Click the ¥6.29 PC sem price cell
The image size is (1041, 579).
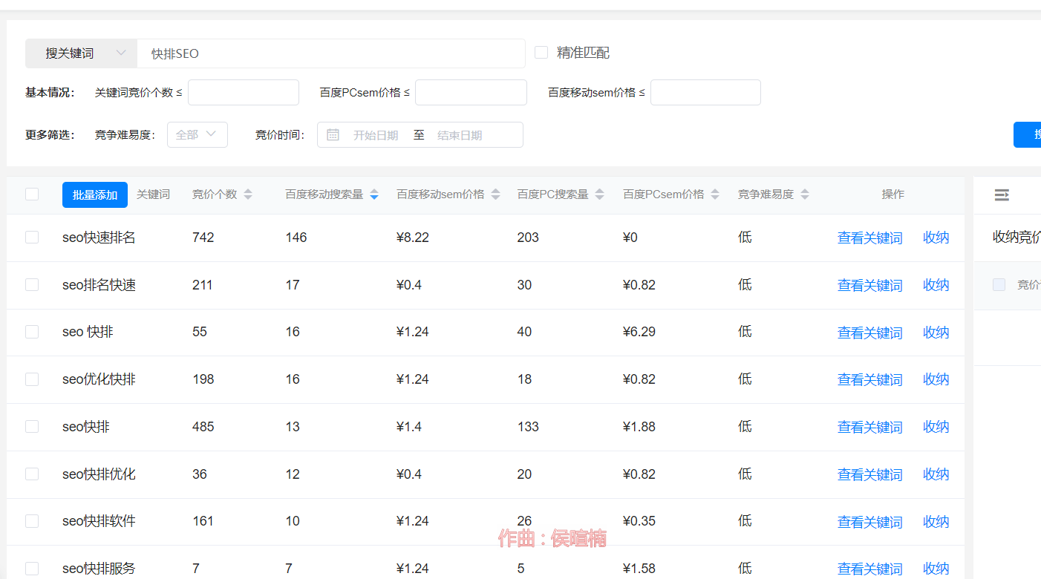639,332
